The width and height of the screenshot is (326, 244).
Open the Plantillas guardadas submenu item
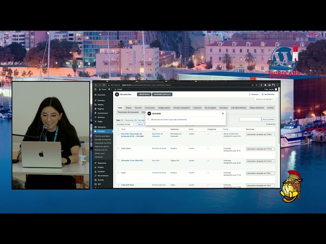[102, 136]
